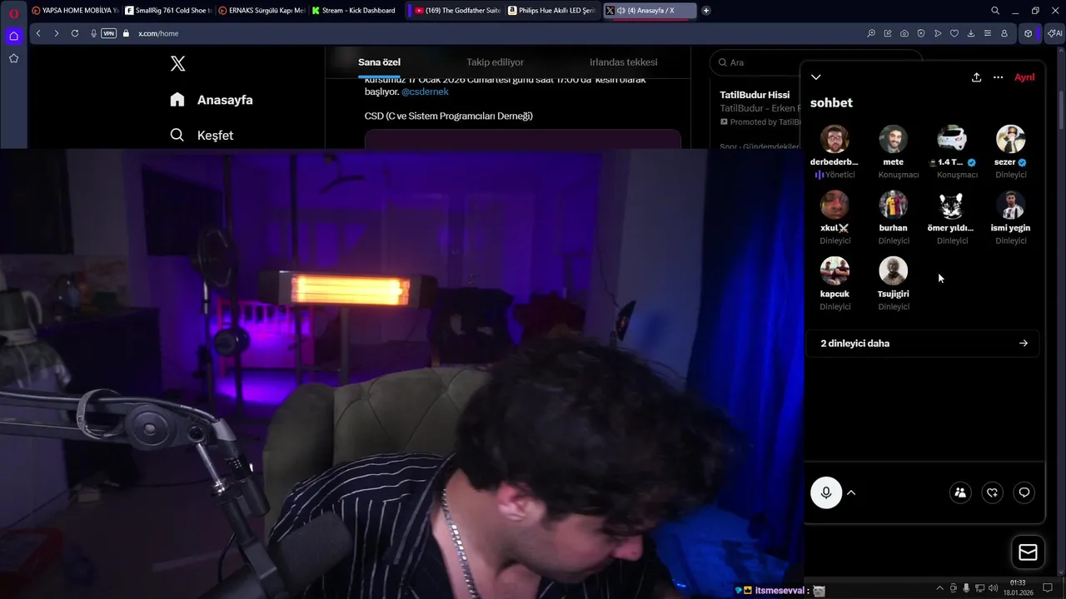Open the browser profile account icon
The image size is (1066, 599).
point(1004,33)
